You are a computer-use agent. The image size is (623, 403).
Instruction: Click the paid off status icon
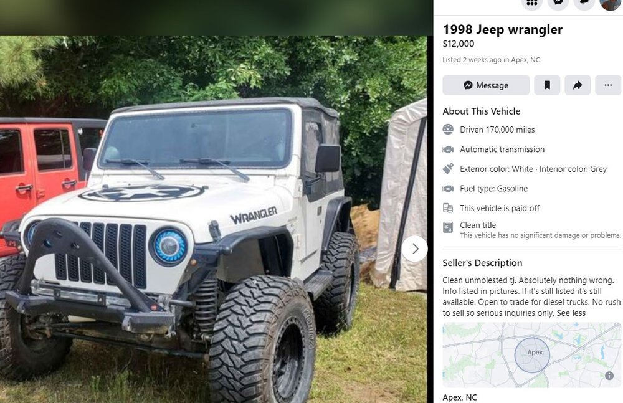(x=448, y=208)
